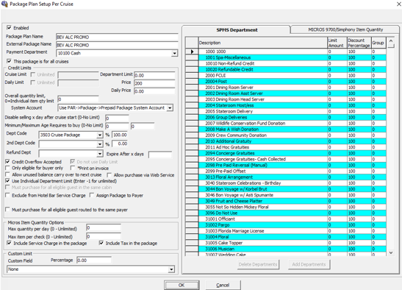
Task: Click Delete Departments button
Action: (258, 264)
